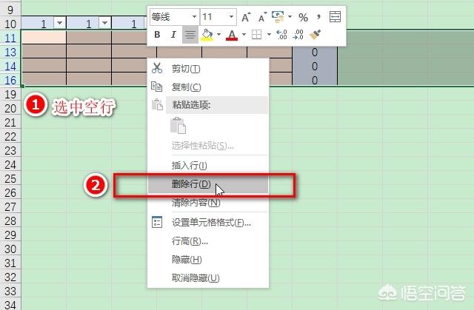474x310 pixels.
Task: Click the accounting number format icon
Action: tap(278, 17)
